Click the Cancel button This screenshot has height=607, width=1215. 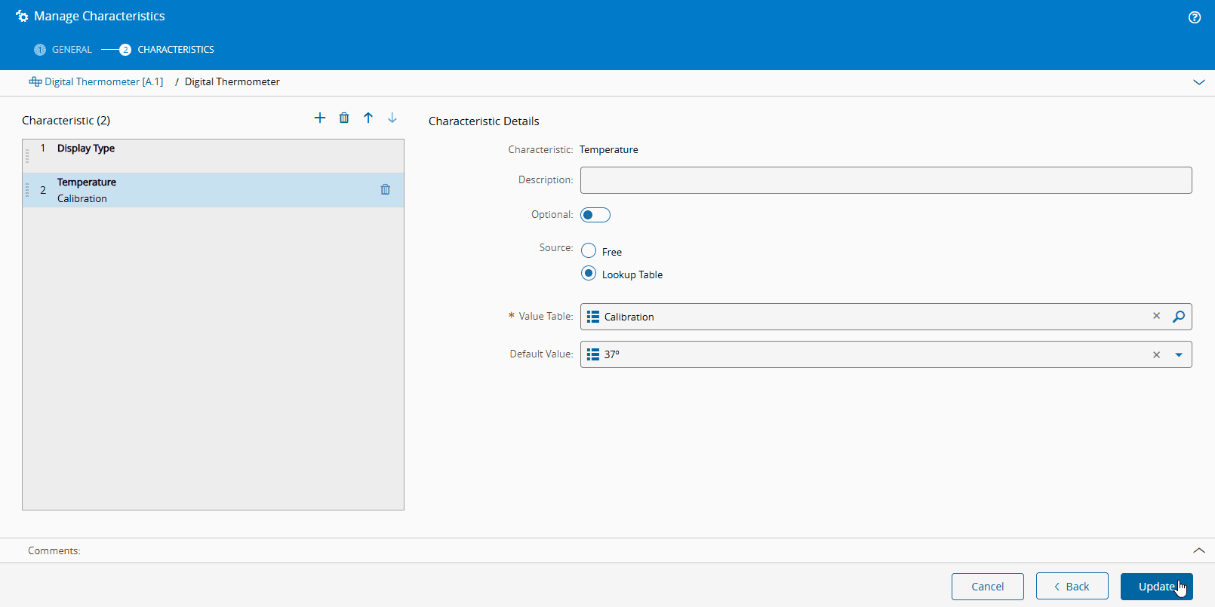tap(987, 587)
